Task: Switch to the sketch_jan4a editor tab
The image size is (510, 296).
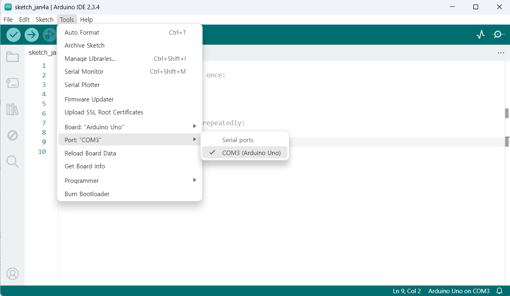Action: coord(42,53)
